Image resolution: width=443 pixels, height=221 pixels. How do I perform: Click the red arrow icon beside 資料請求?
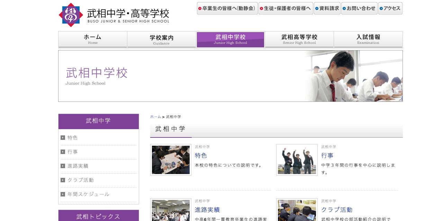(x=317, y=9)
